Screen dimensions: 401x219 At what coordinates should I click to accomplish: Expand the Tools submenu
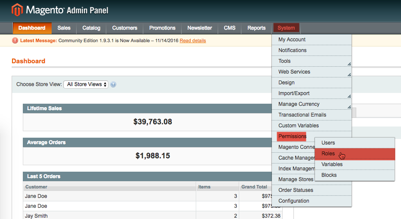point(312,61)
